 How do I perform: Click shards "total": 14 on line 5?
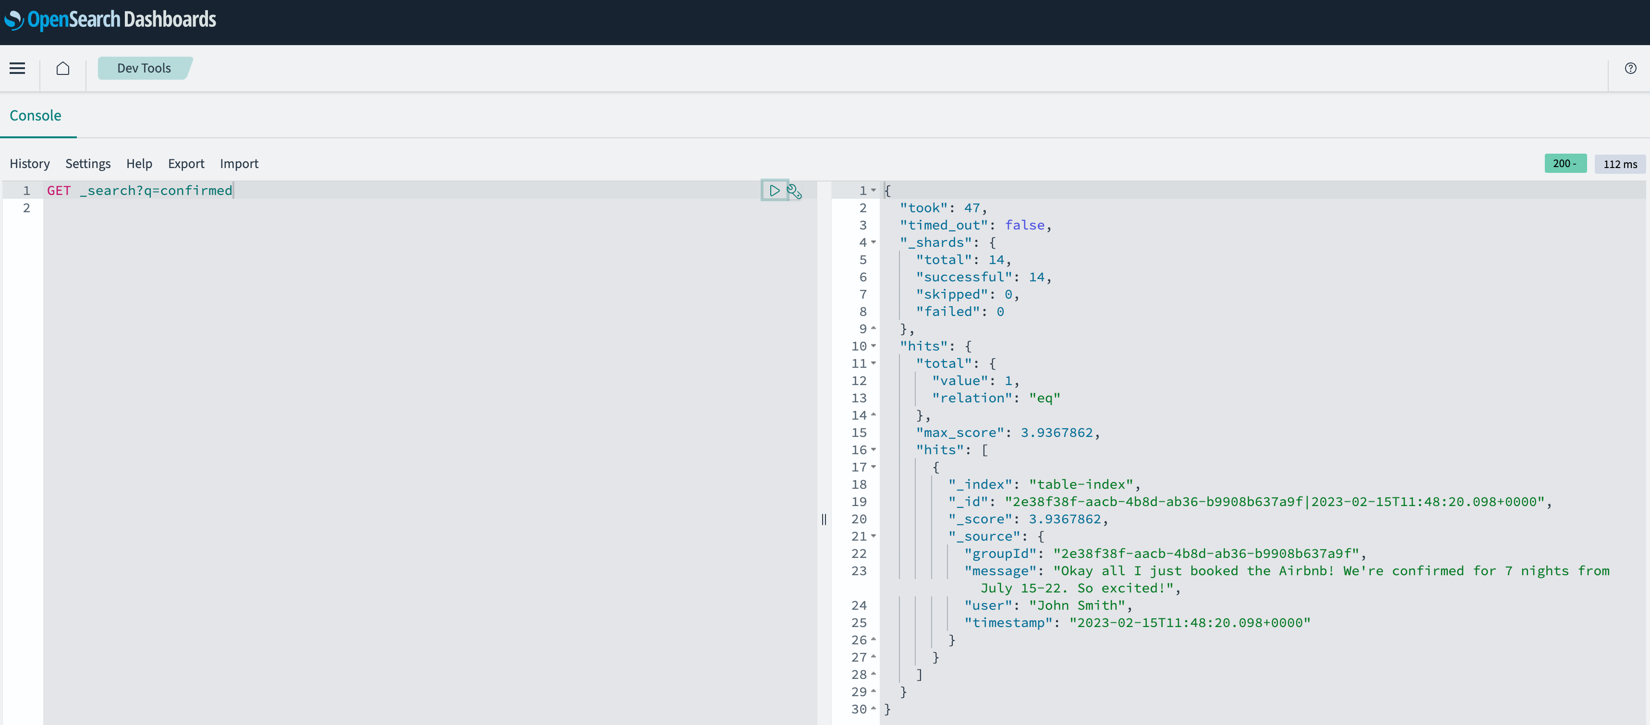[963, 259]
